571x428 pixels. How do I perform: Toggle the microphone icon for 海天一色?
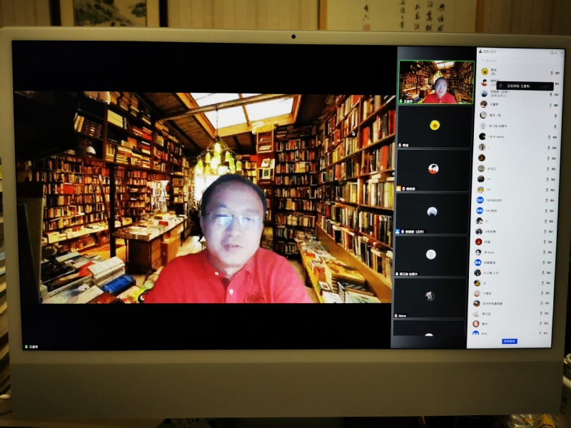[x=555, y=115]
